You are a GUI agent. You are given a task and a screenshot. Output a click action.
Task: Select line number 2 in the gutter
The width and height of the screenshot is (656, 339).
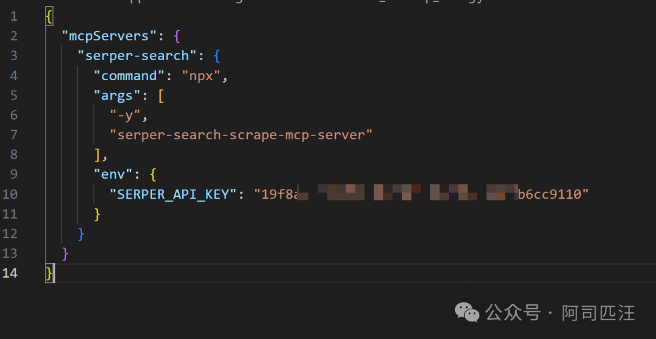(14, 36)
